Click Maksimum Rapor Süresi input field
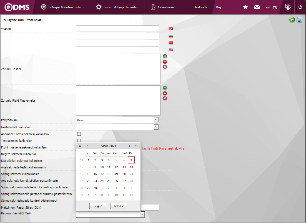 tap(150, 207)
